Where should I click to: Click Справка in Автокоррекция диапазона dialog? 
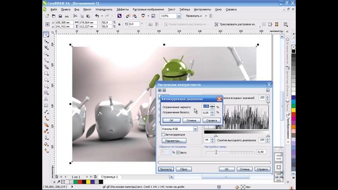(211, 120)
